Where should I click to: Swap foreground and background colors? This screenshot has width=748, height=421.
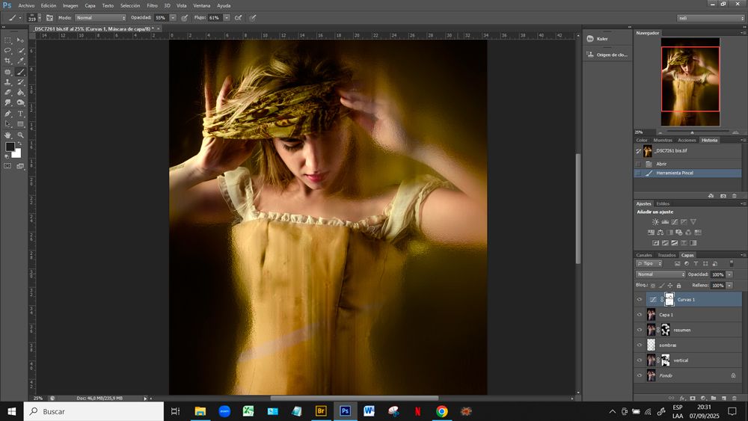20,144
